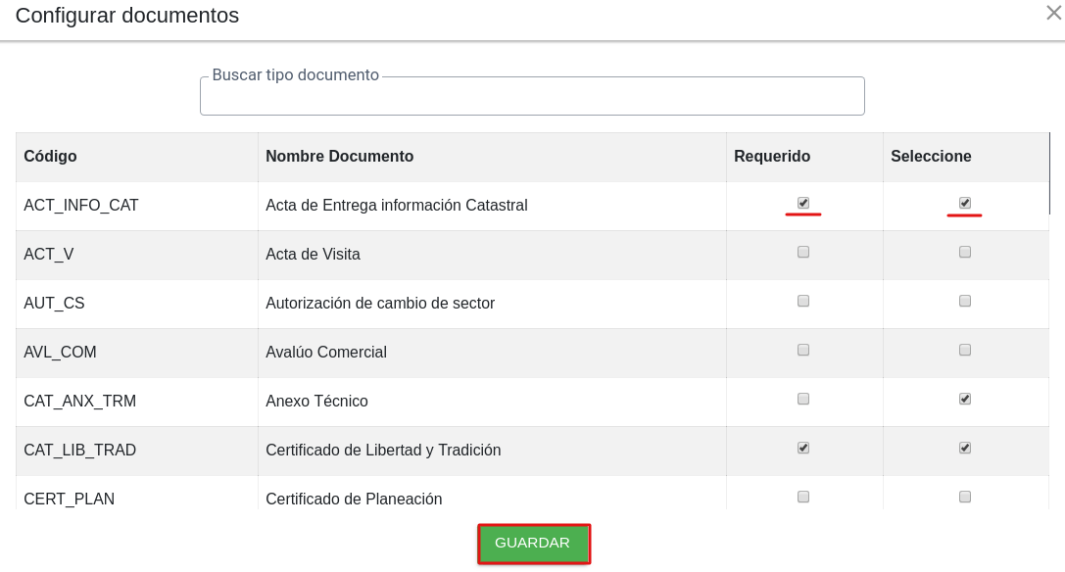Tick Requerido for Avalúo Comercial
This screenshot has height=572, width=1065.
[x=803, y=350]
